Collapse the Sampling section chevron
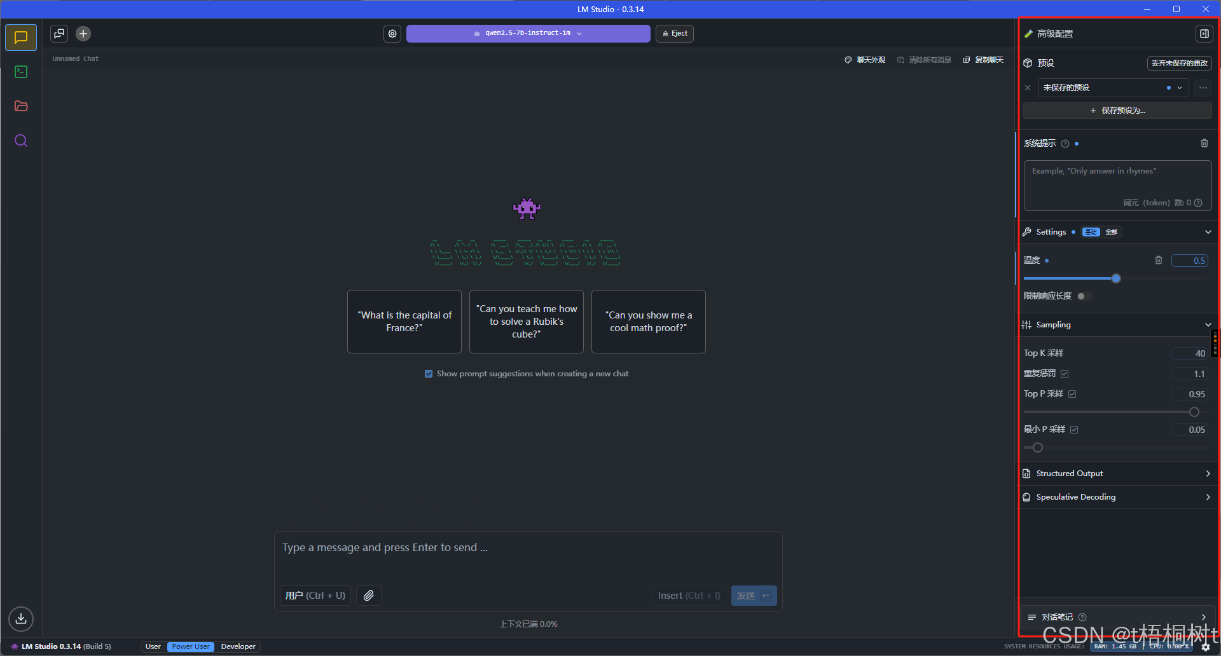 click(1208, 325)
